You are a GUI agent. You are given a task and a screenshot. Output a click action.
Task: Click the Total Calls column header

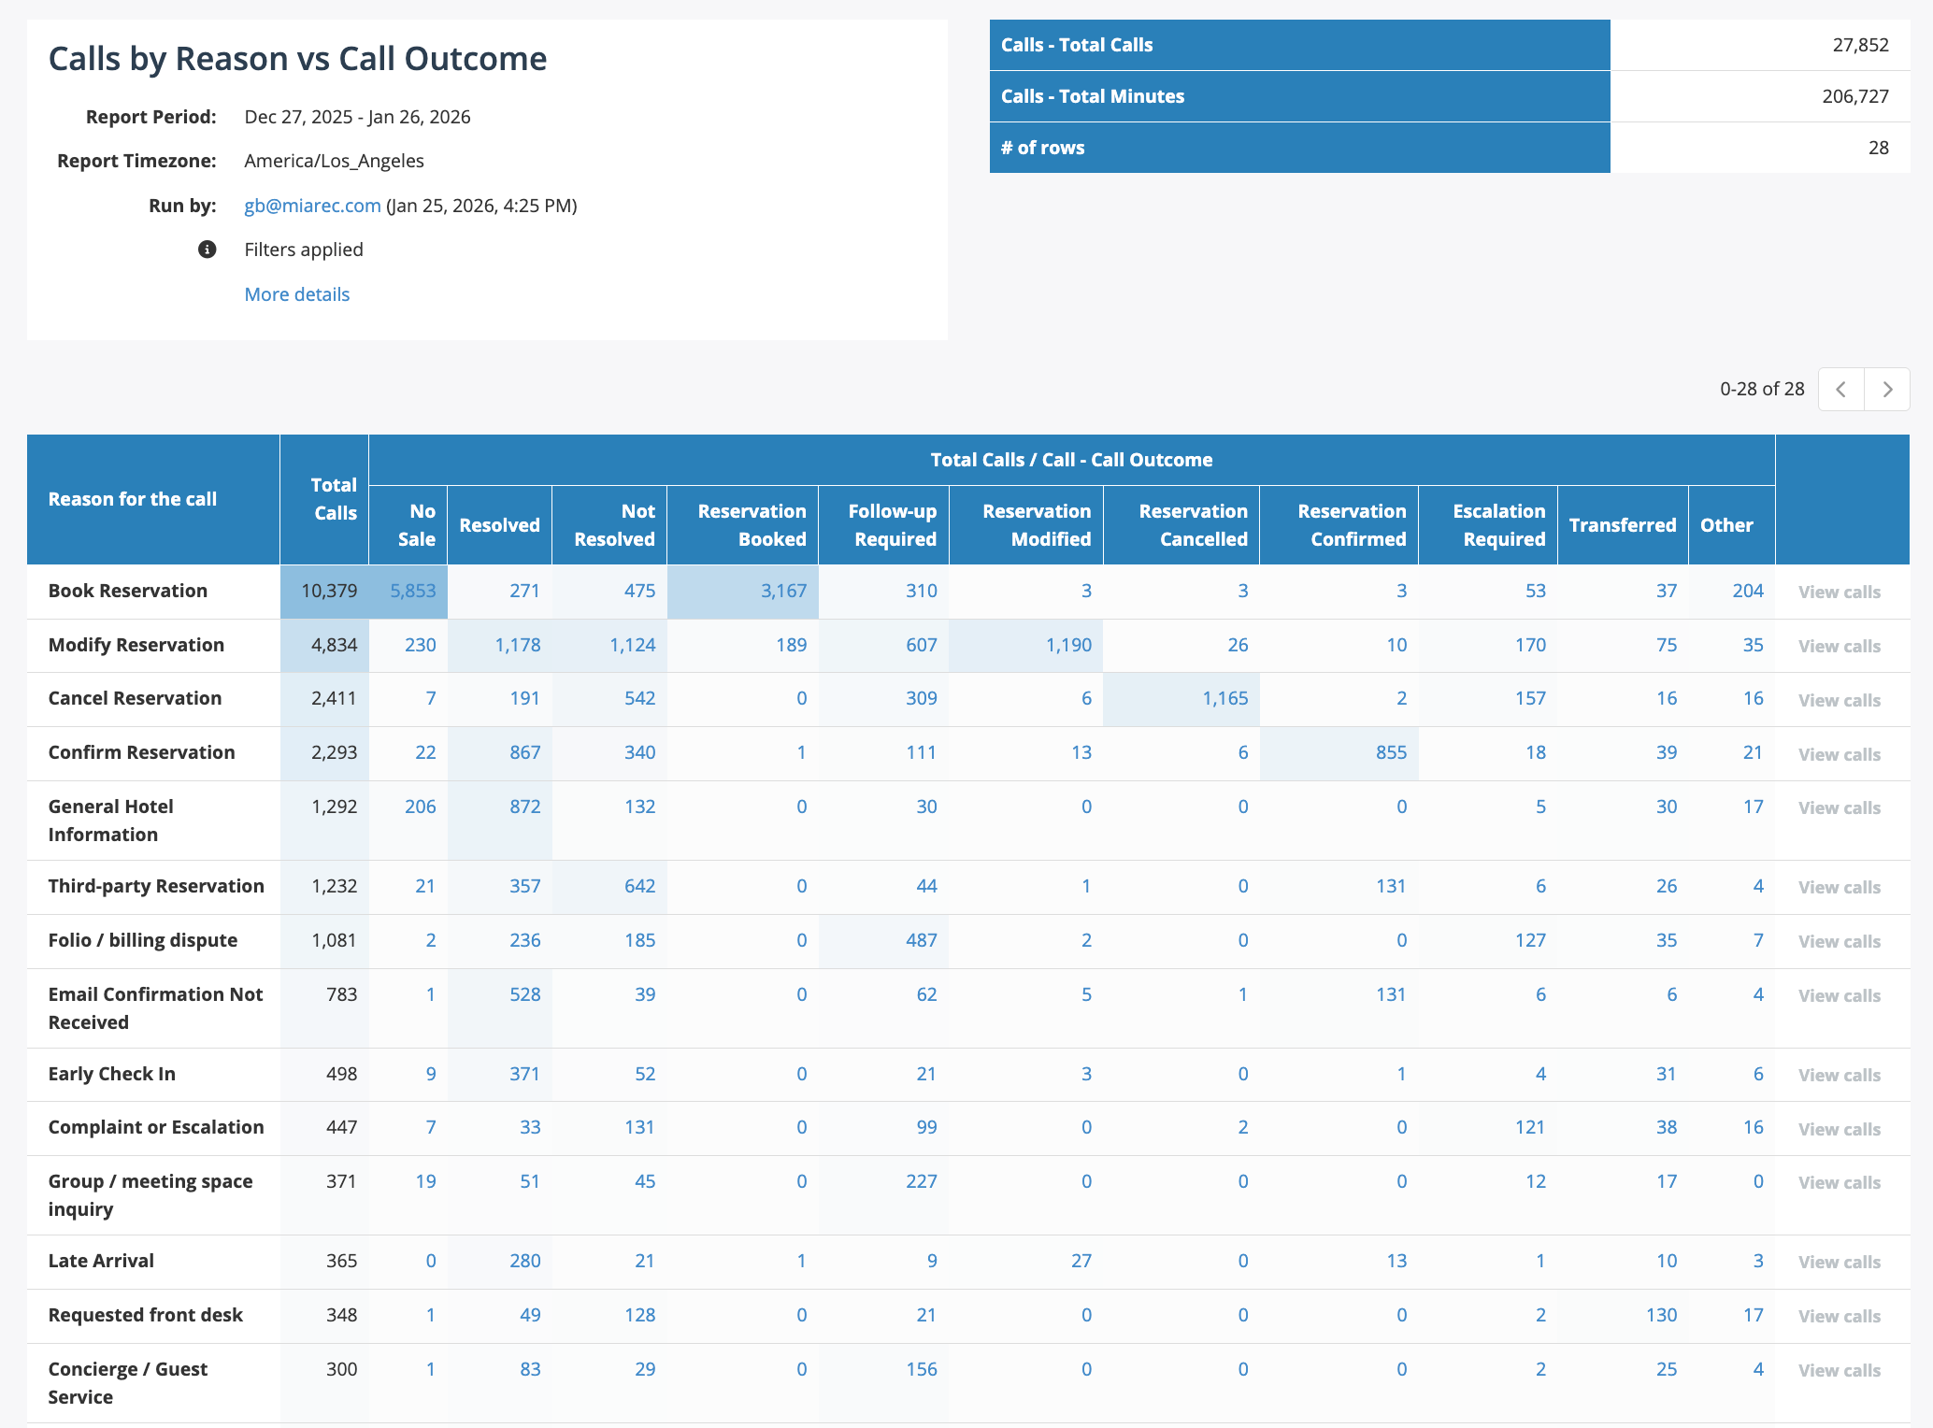pyautogui.click(x=334, y=499)
